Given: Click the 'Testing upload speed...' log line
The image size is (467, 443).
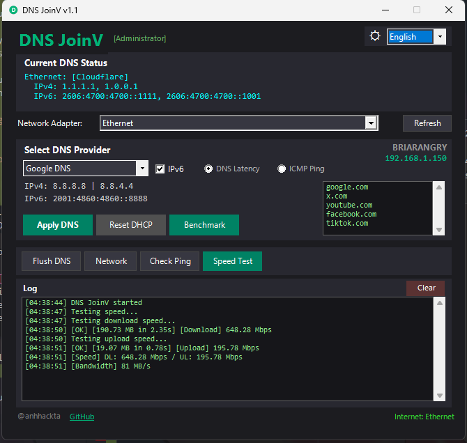Looking at the screenshot, I should [x=96, y=339].
